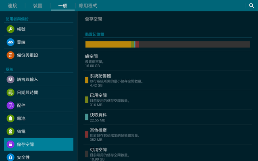Open 其他檔案 352 MB entry
258x161 pixels.
pyautogui.click(x=168, y=134)
